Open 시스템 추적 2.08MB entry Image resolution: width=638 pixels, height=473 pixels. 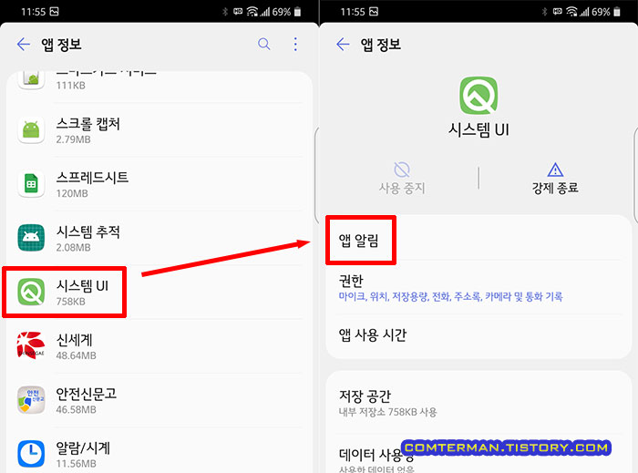click(x=159, y=238)
